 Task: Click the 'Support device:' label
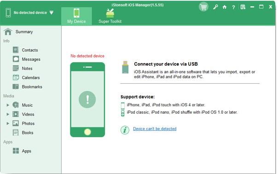tap(138, 97)
